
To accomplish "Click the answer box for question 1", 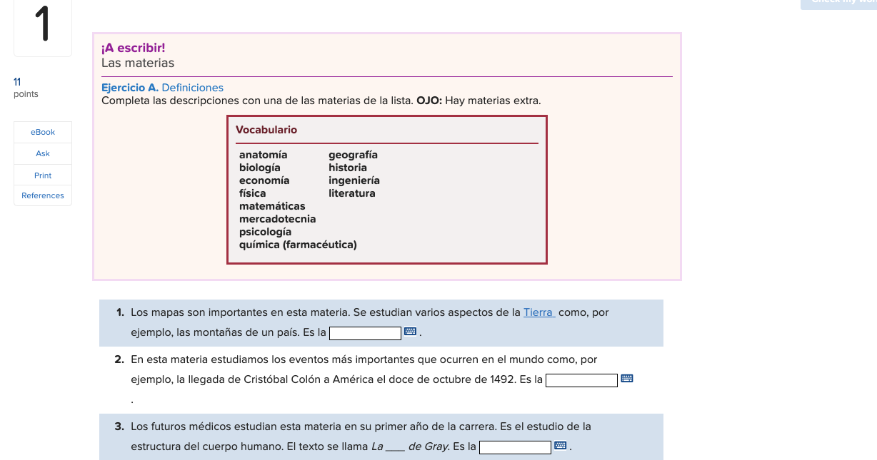I will pyautogui.click(x=365, y=332).
